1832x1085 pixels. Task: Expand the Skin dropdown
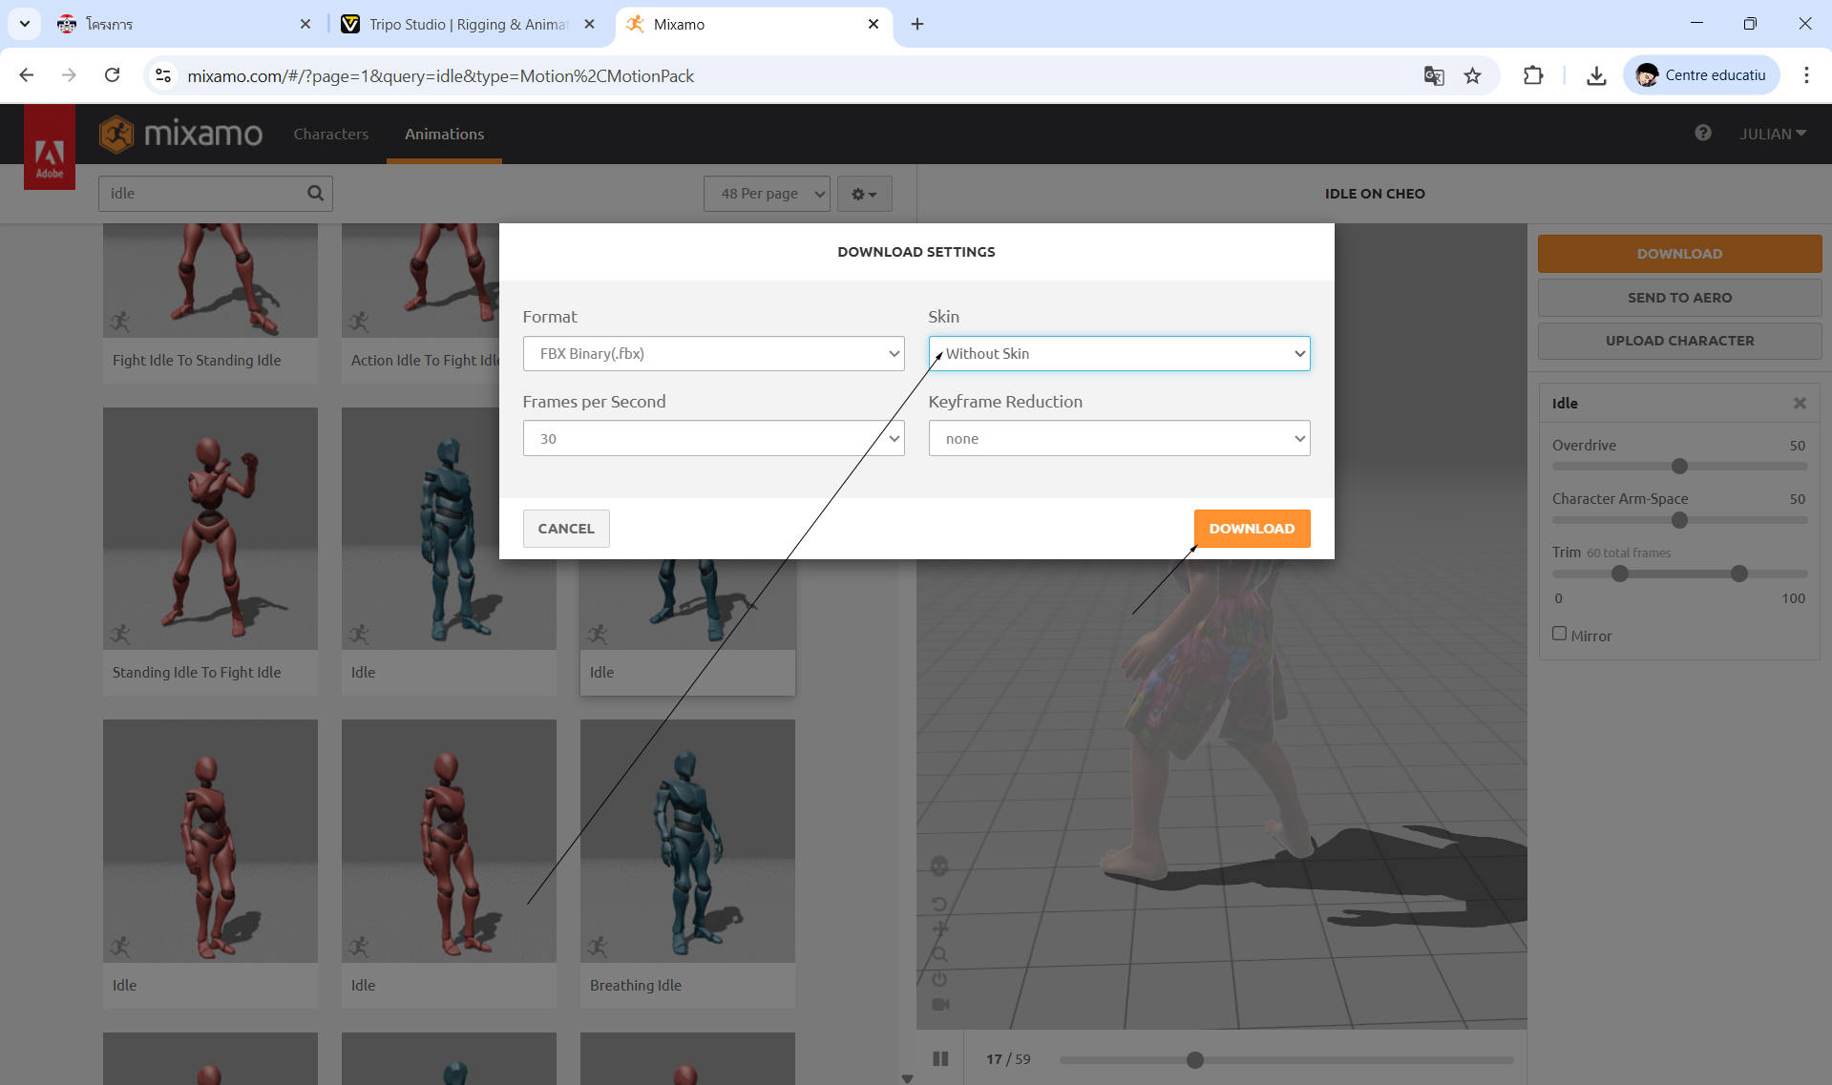pos(1119,353)
